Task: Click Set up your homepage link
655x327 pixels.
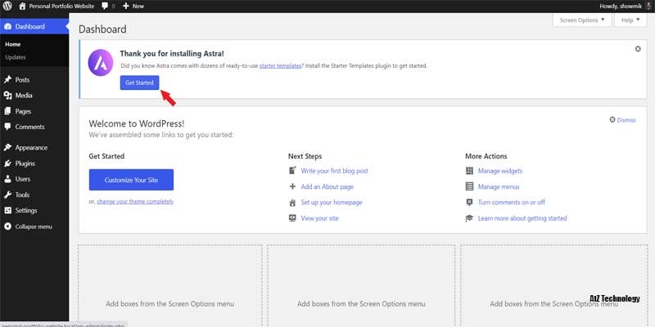Action: click(332, 202)
